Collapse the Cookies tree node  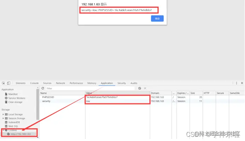[3, 130]
